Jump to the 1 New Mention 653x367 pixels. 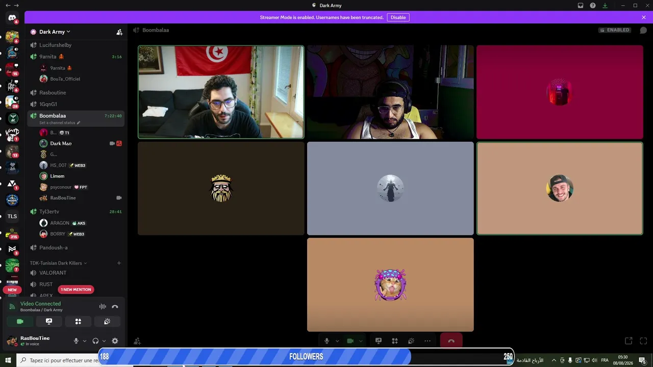[x=76, y=290]
